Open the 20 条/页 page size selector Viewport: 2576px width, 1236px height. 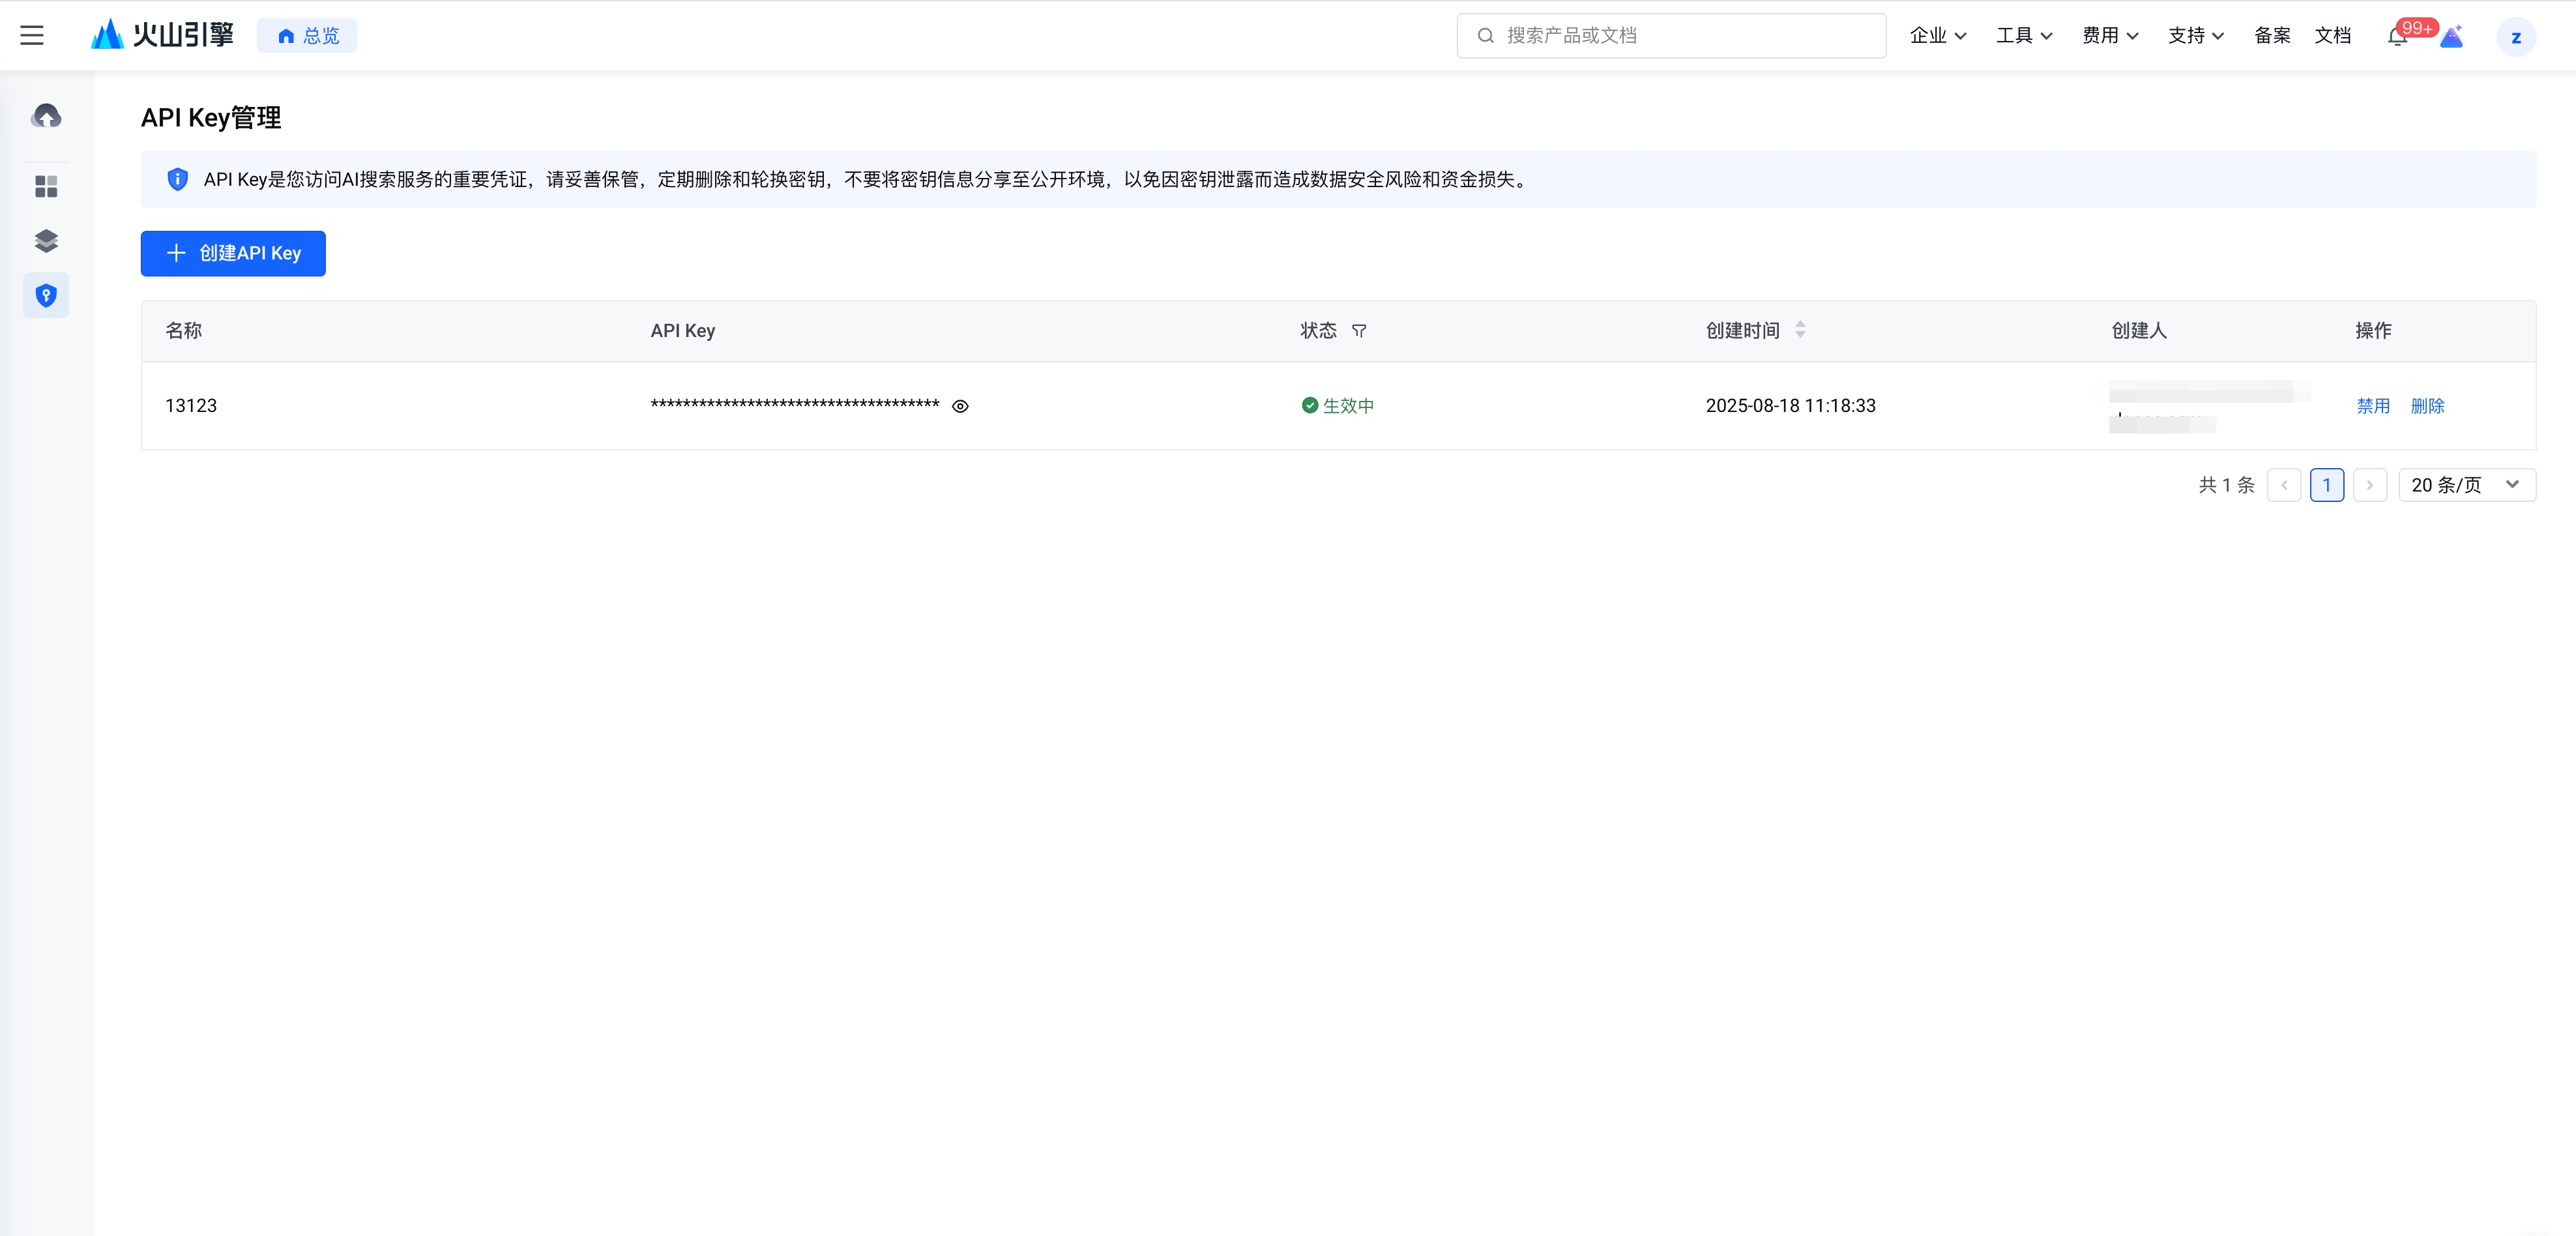(x=2466, y=485)
